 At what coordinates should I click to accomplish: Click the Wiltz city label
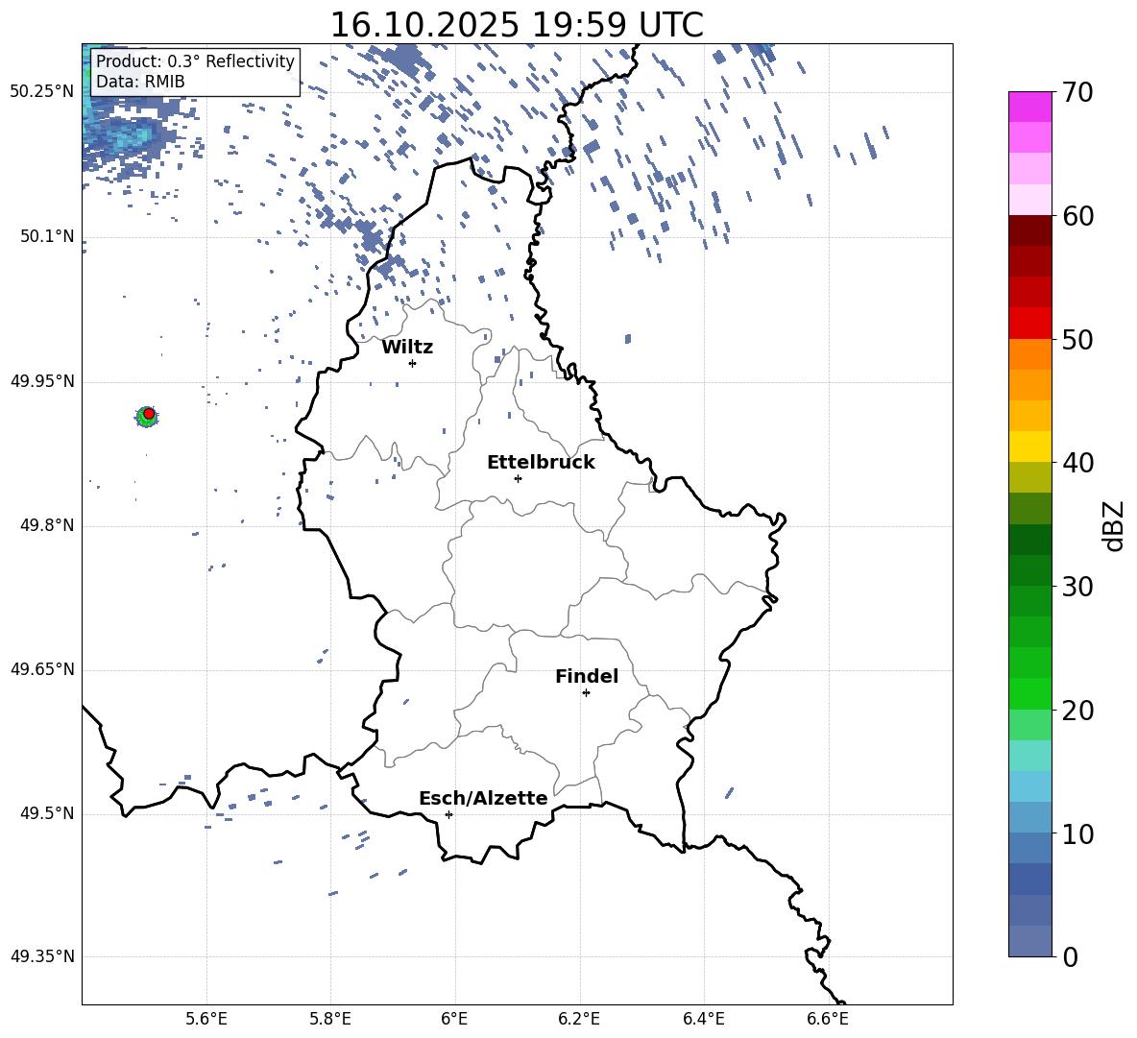(407, 348)
